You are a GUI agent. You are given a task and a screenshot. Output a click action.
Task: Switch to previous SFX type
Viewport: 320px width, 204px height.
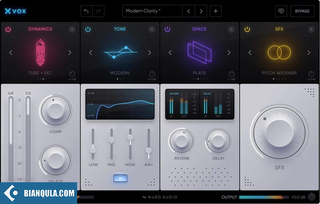tap(250, 53)
